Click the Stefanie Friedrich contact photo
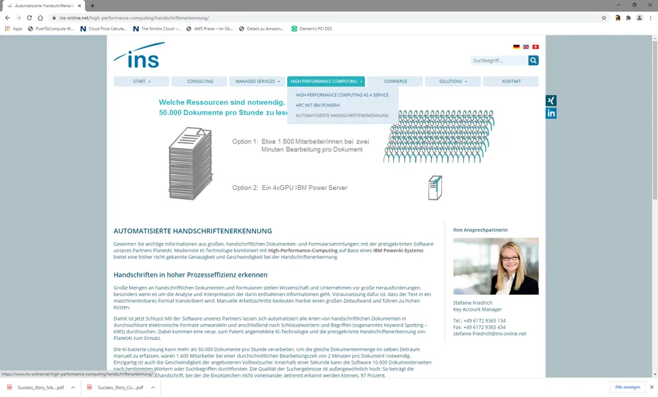The width and height of the screenshot is (658, 397). [496, 266]
